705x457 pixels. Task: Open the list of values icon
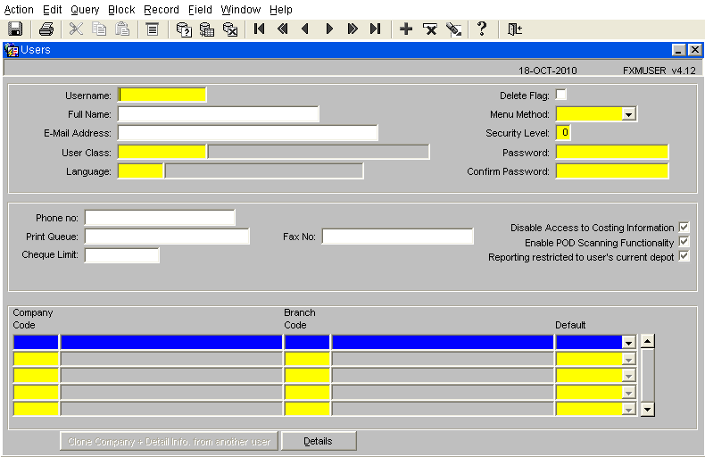point(153,29)
